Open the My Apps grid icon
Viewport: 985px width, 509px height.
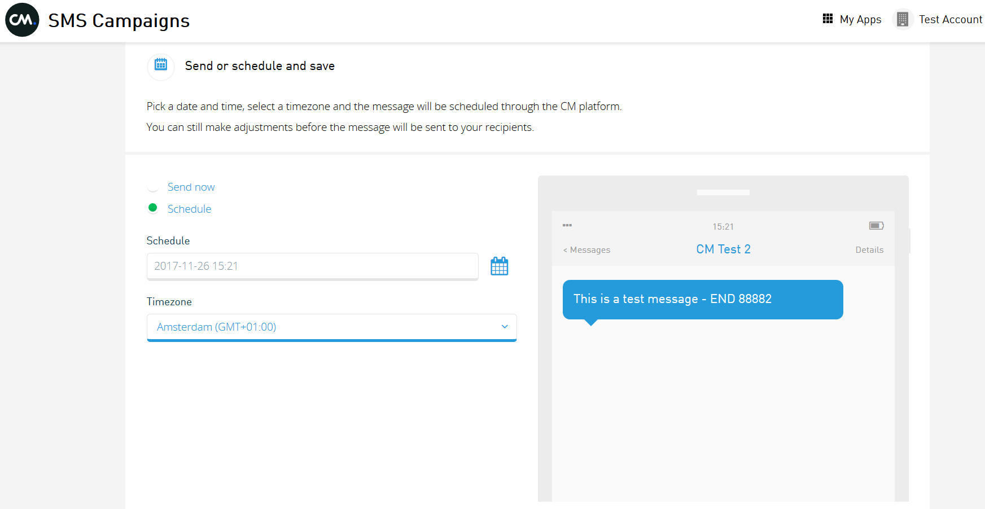click(828, 19)
